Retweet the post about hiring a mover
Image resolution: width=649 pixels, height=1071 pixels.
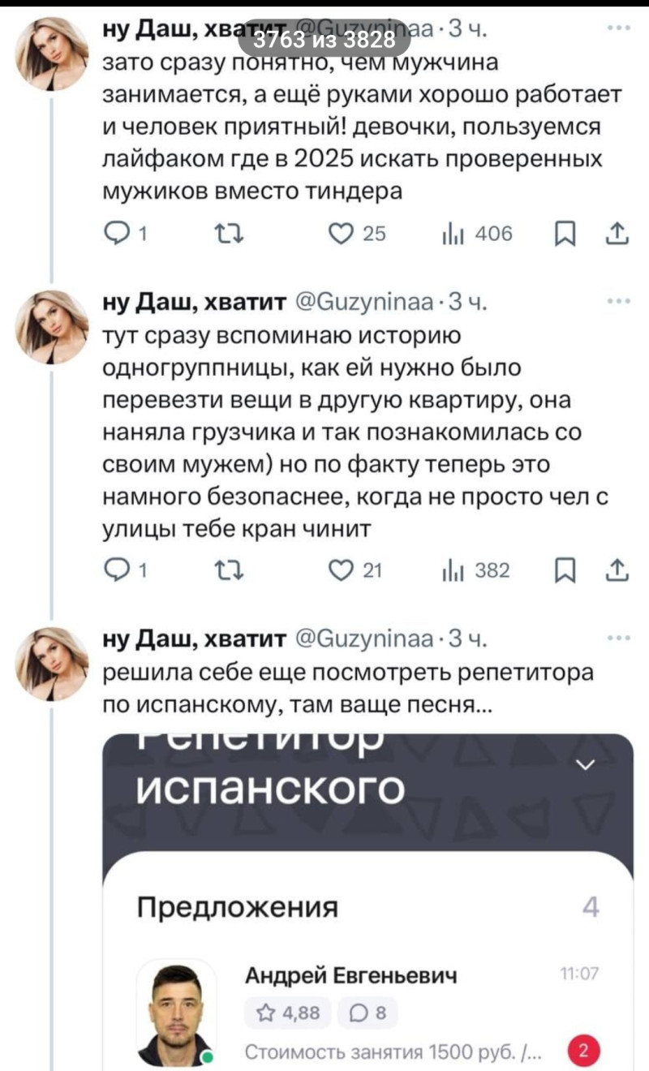pos(220,572)
